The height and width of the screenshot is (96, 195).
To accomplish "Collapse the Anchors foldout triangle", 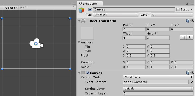I will (79, 42).
